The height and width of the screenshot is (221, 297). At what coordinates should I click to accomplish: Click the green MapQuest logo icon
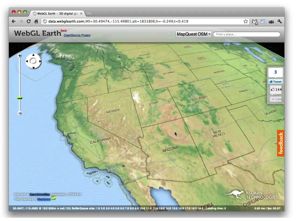pyautogui.click(x=54, y=198)
